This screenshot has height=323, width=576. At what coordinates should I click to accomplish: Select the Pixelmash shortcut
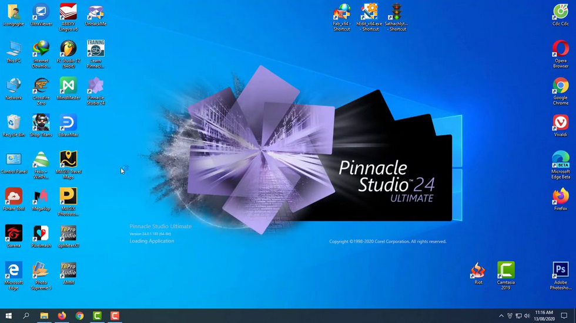tap(41, 237)
